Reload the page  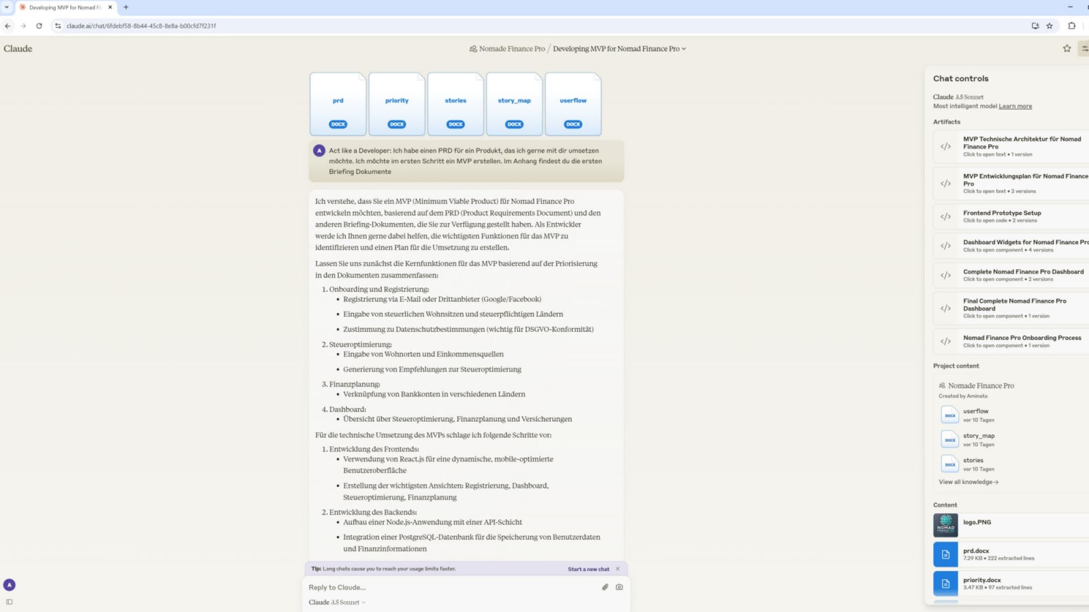point(39,26)
